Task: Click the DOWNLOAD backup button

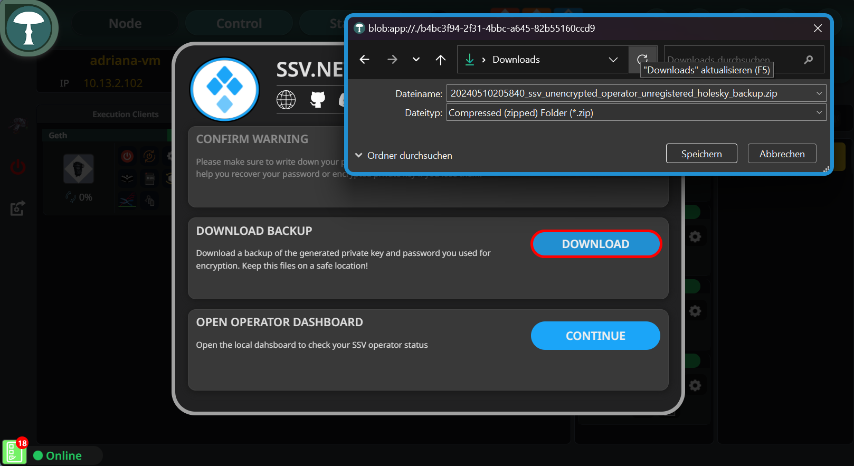Action: click(596, 244)
